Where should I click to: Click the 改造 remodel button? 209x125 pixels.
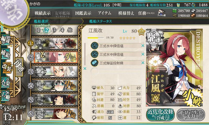tap(191, 115)
